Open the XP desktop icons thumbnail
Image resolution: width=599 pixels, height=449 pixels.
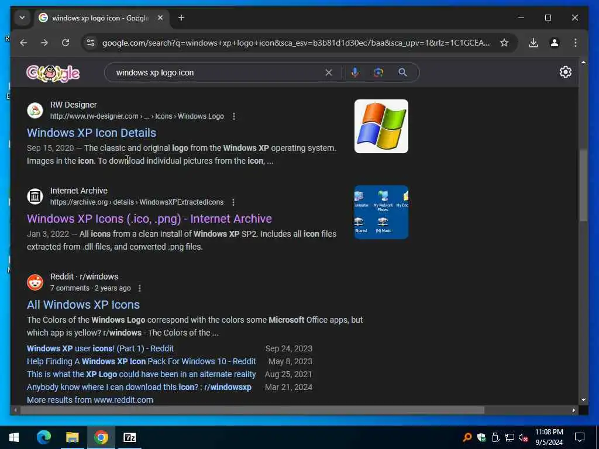tap(381, 212)
